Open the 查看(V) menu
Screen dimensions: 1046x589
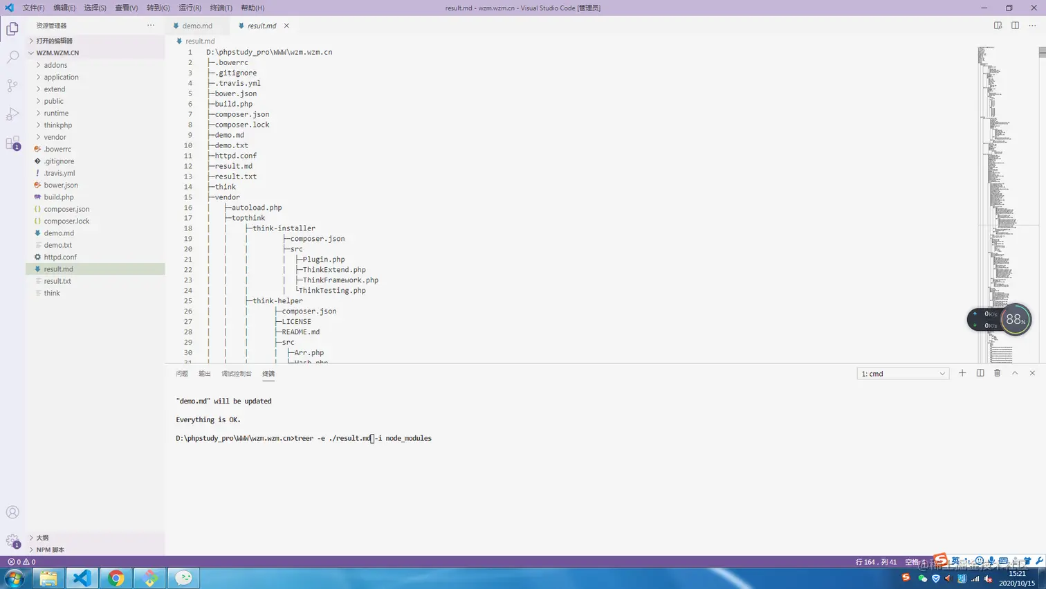click(x=126, y=8)
